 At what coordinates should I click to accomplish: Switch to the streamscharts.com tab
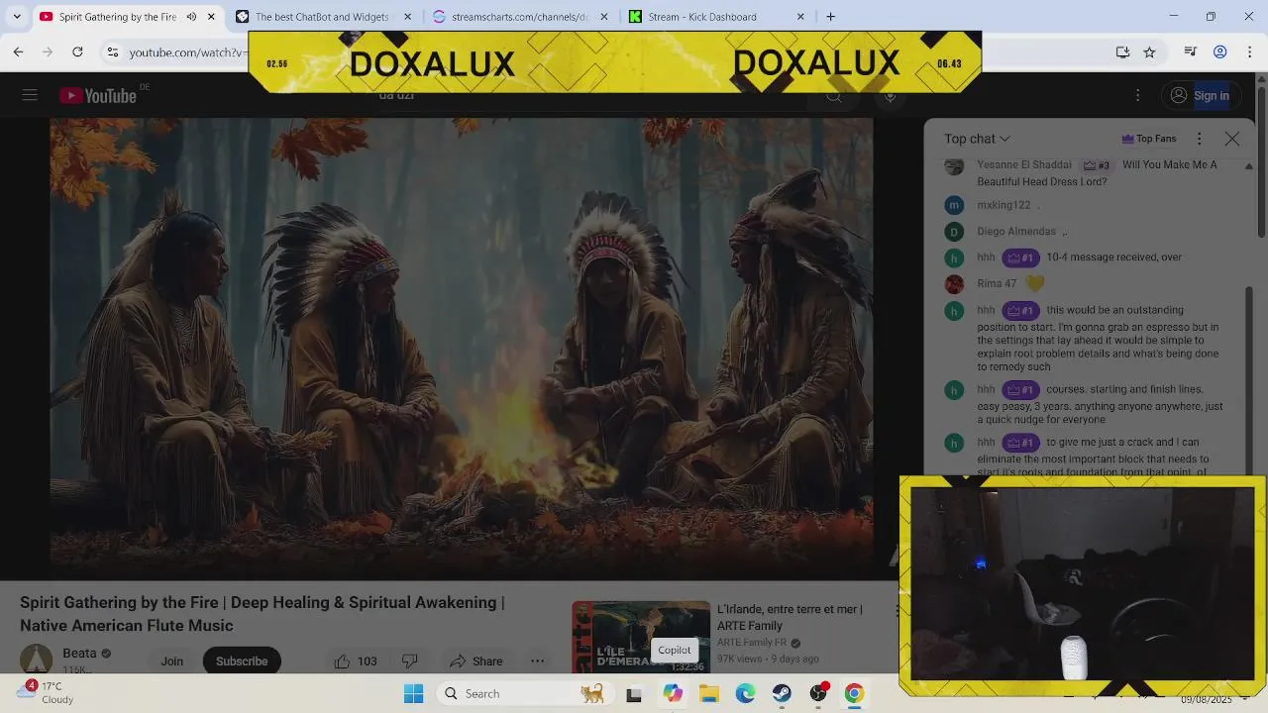(519, 17)
